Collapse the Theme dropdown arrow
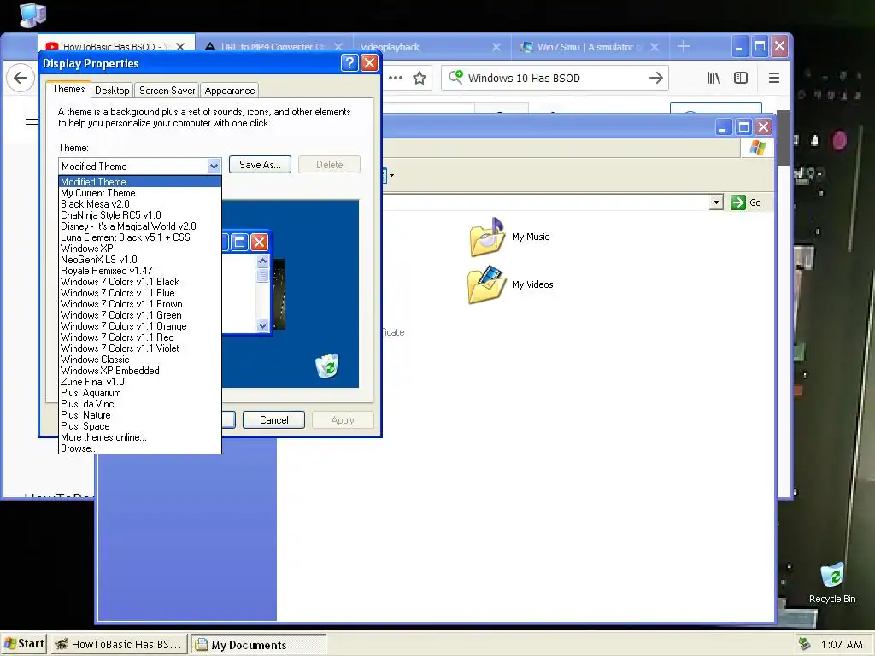The height and width of the screenshot is (656, 875). pos(214,167)
